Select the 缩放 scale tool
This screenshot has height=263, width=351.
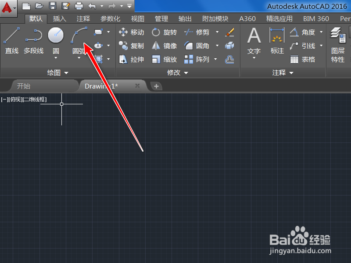(x=164, y=59)
